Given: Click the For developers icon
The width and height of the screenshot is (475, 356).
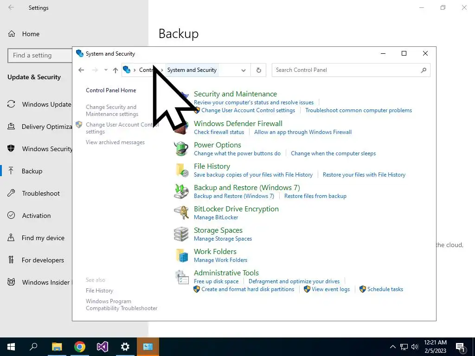Looking at the screenshot, I should 11,260.
